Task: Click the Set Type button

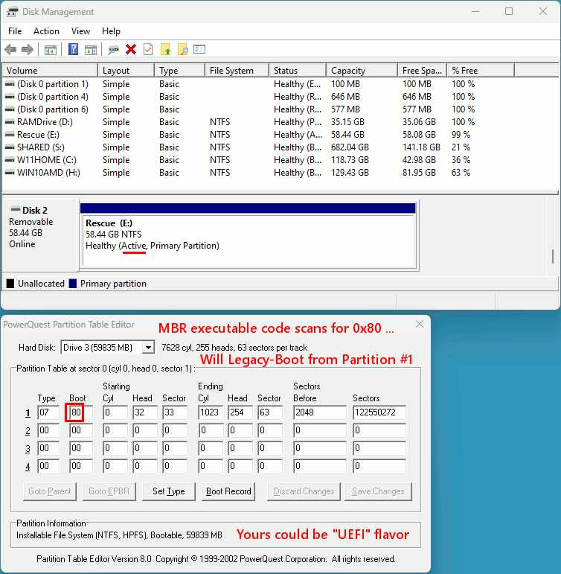Action: [169, 491]
